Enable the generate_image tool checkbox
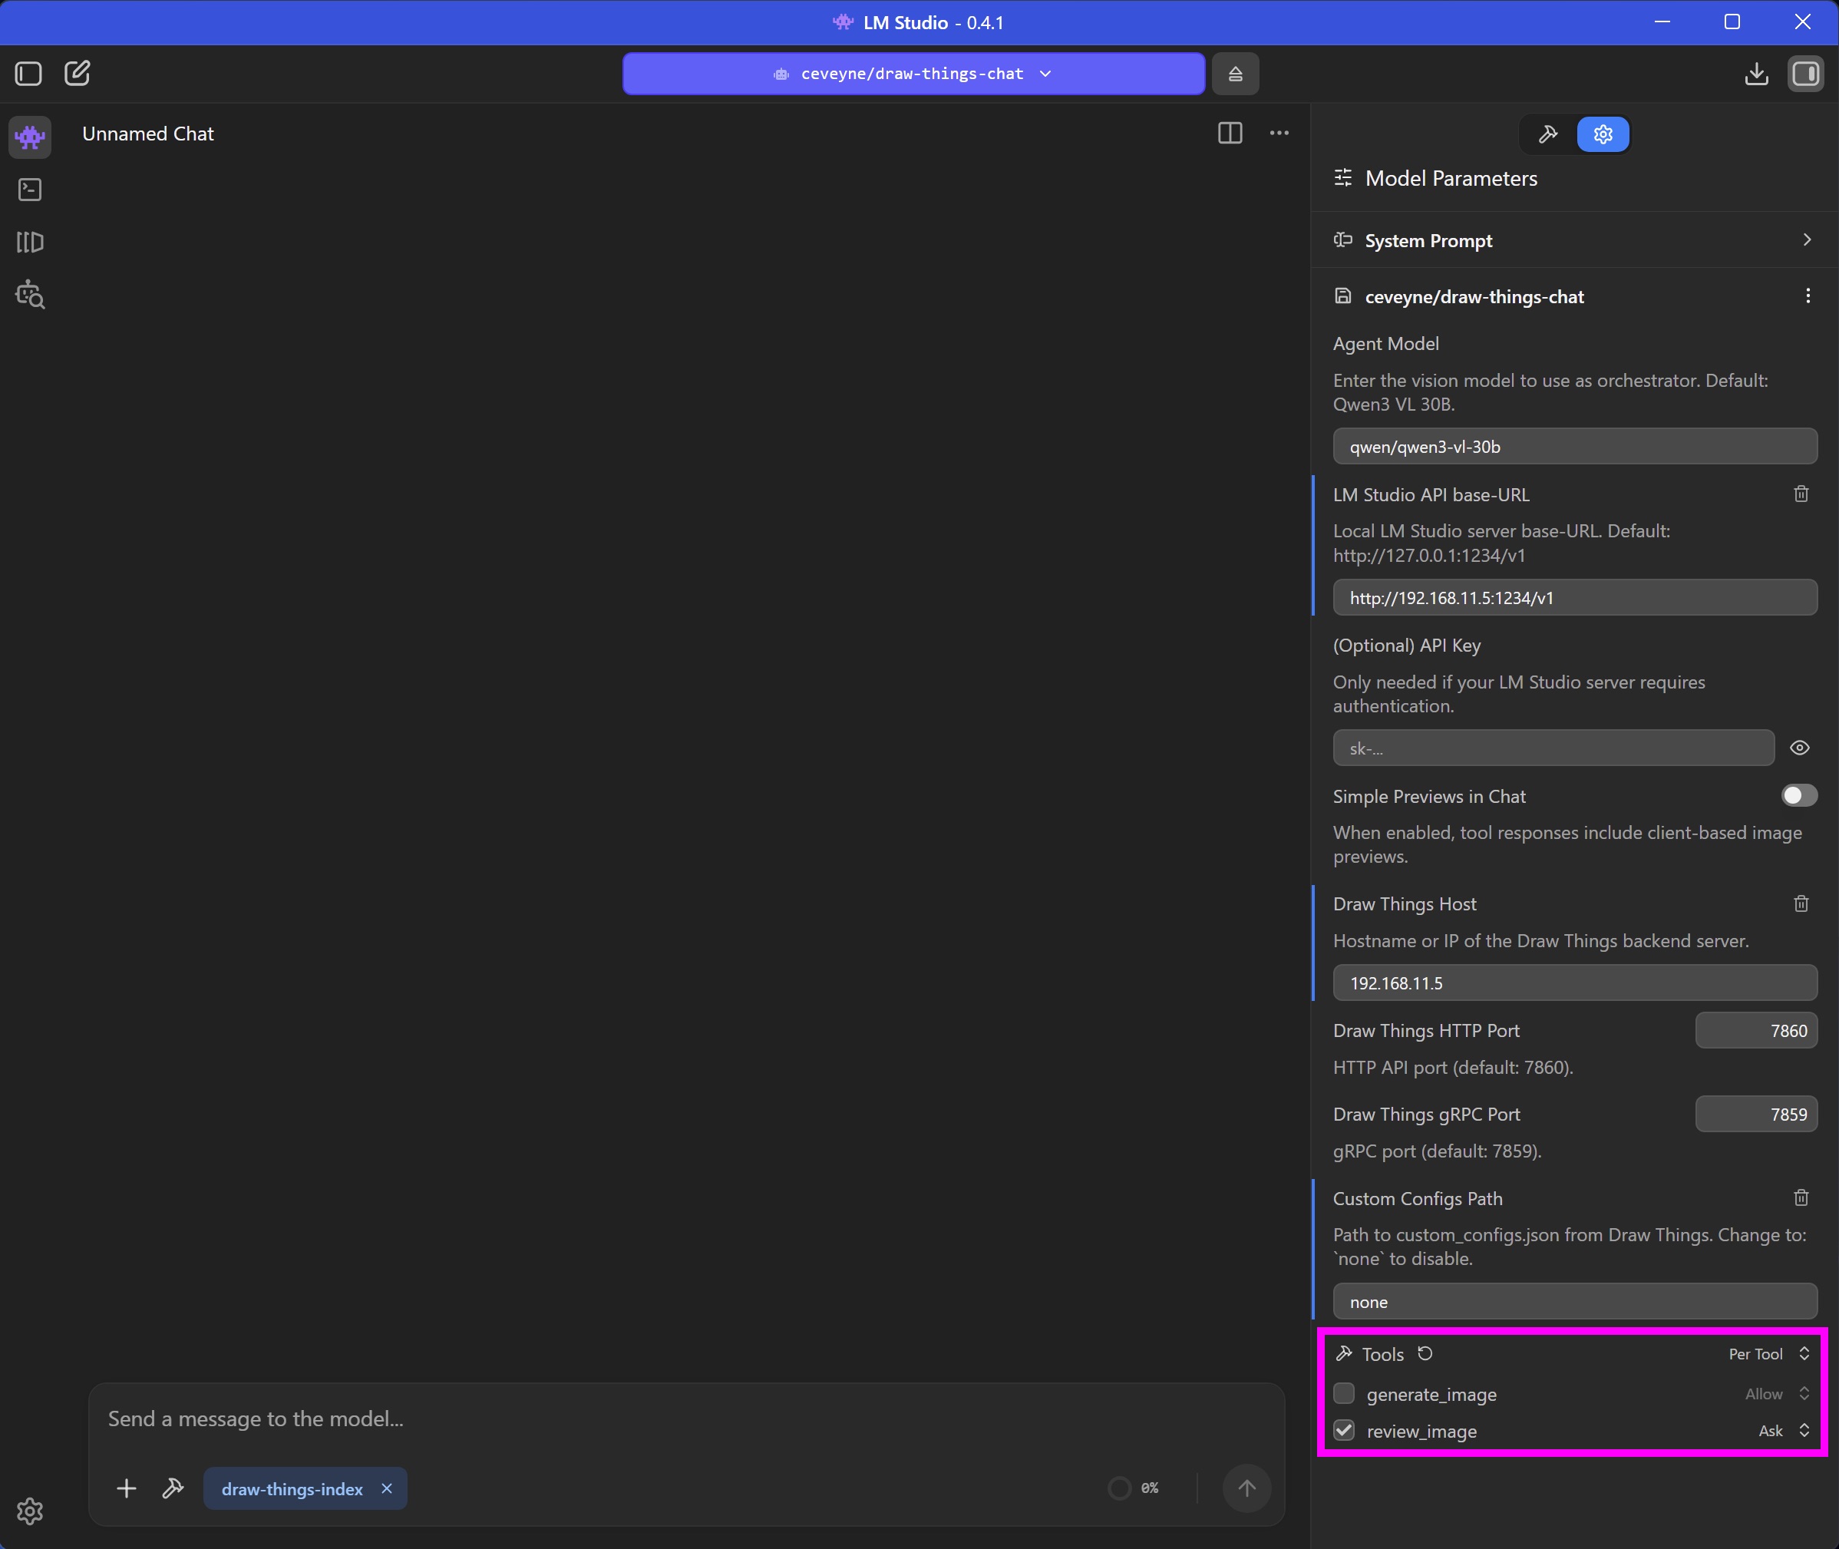The height and width of the screenshot is (1549, 1839). [1344, 1394]
